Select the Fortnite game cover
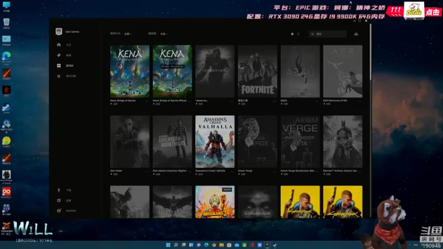The height and width of the screenshot is (249, 443). [257, 71]
